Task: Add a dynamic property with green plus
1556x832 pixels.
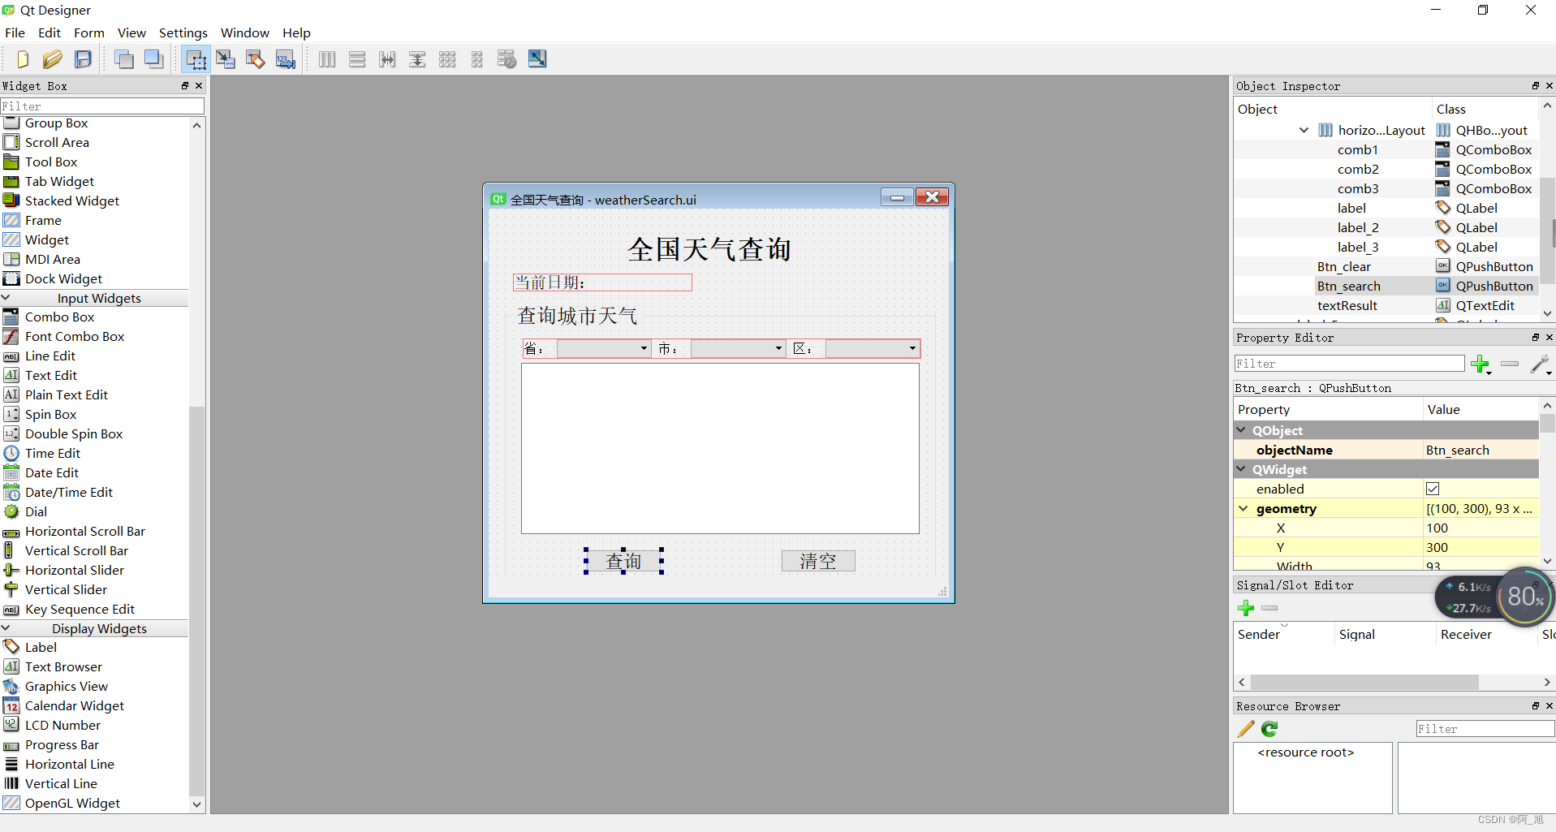Action: [x=1481, y=364]
